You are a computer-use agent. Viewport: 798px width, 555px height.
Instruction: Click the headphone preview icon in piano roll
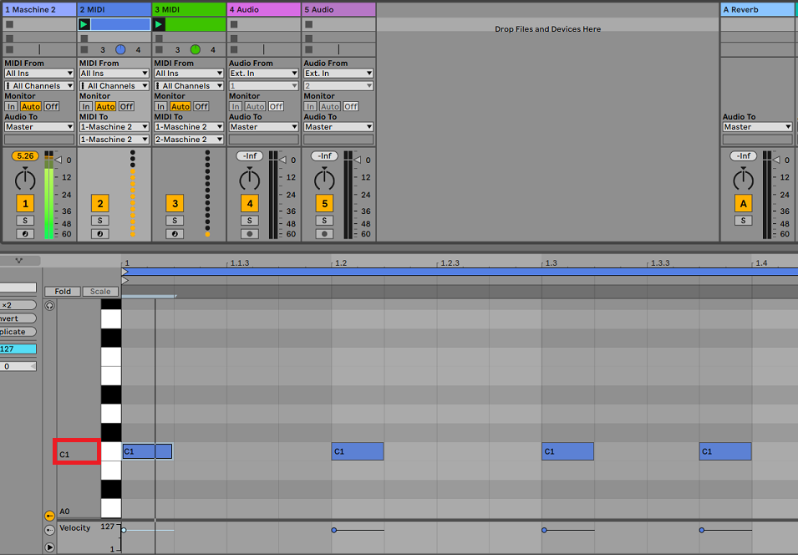pos(49,306)
